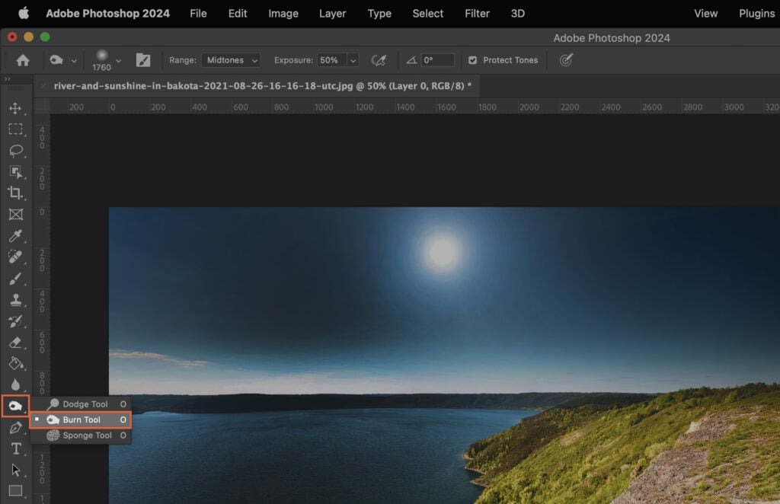Select the Eyedropper tool
Viewport: 780px width, 504px height.
pyautogui.click(x=17, y=236)
